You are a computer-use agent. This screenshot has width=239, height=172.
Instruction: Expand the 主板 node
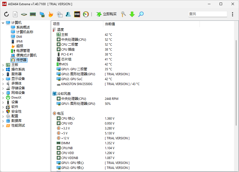(x=3, y=64)
